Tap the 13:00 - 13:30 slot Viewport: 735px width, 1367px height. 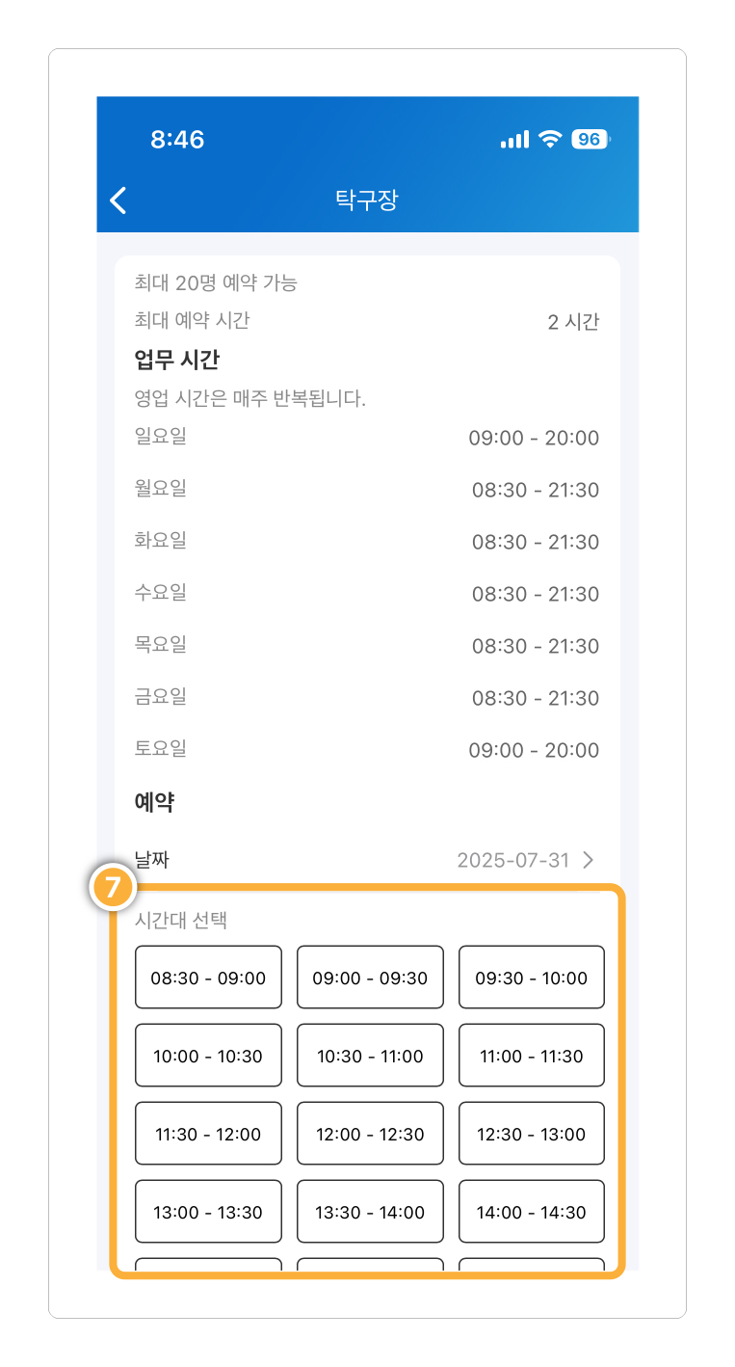[x=208, y=1212]
